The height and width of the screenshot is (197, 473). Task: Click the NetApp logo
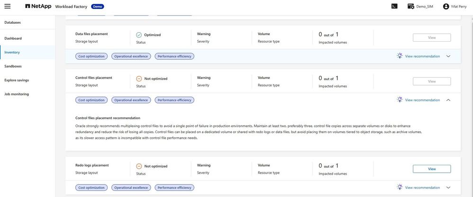tap(35, 7)
